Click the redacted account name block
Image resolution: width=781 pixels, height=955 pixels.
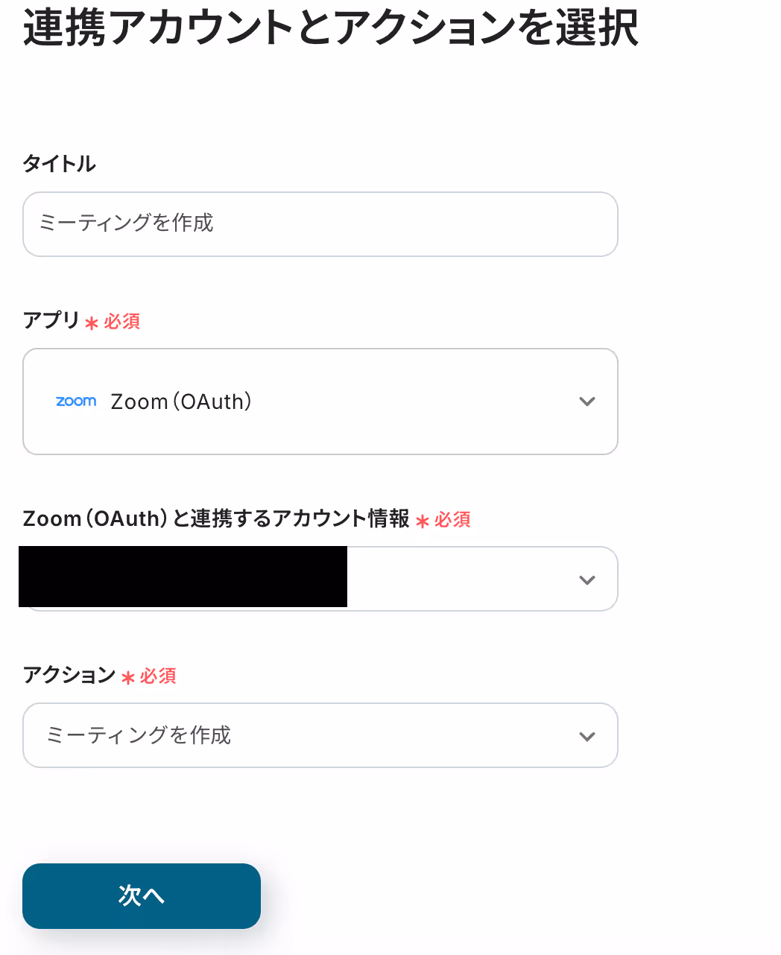coord(183,577)
